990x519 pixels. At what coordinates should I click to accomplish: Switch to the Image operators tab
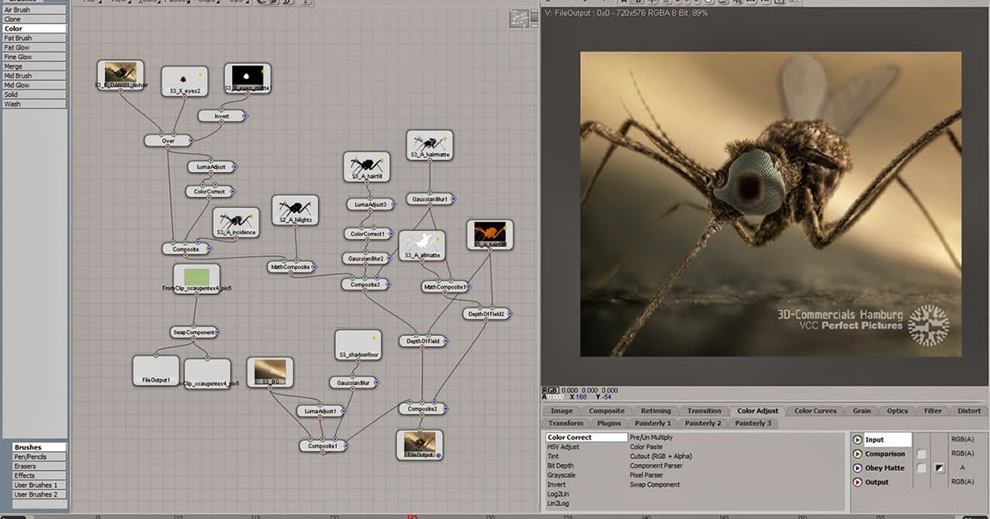coord(561,411)
